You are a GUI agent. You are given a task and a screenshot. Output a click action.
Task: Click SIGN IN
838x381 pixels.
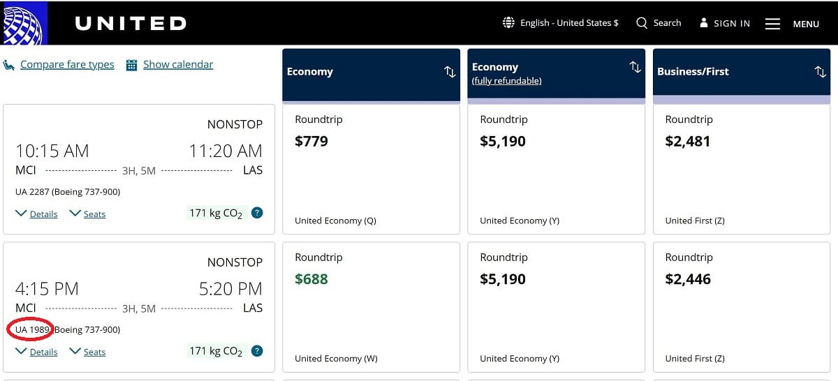point(732,24)
